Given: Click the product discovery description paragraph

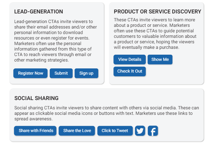Looking at the screenshot, I should click(x=155, y=34).
